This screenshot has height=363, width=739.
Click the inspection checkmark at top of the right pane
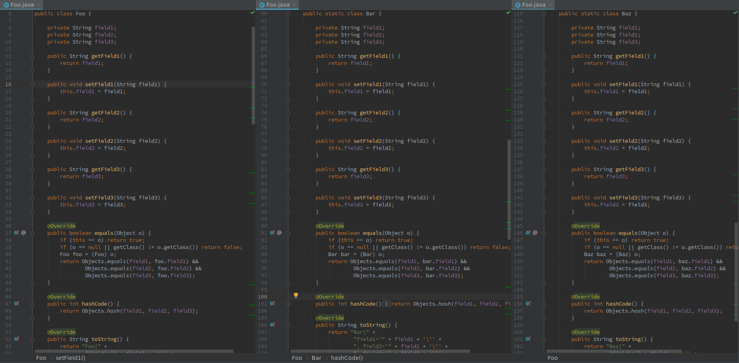click(735, 13)
